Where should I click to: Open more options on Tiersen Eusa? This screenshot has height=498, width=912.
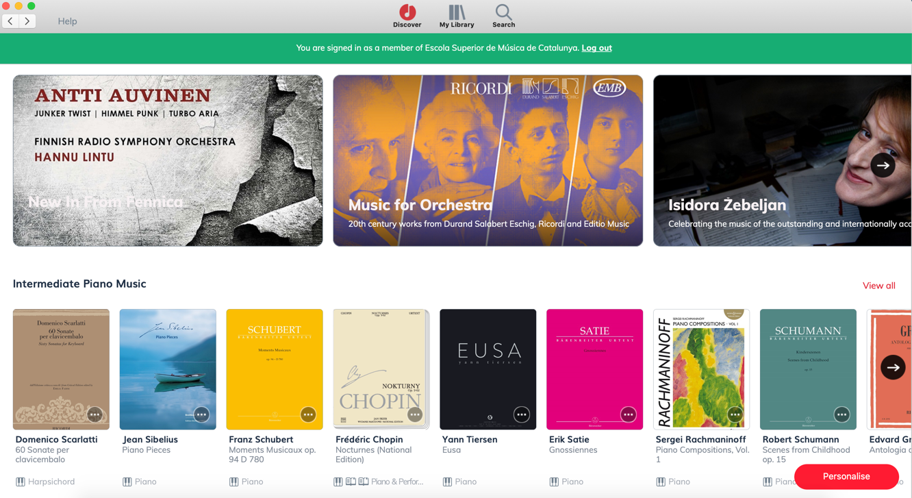(522, 414)
